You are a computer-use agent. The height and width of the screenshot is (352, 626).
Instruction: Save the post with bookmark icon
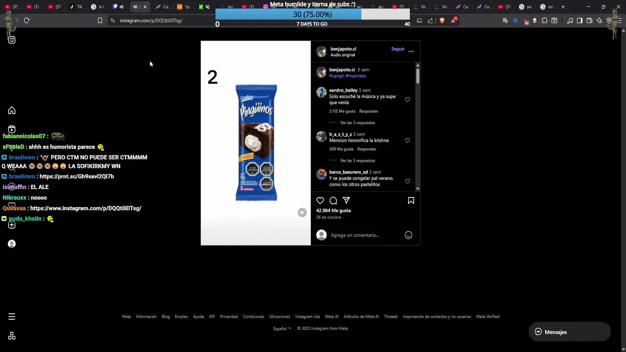pos(411,200)
